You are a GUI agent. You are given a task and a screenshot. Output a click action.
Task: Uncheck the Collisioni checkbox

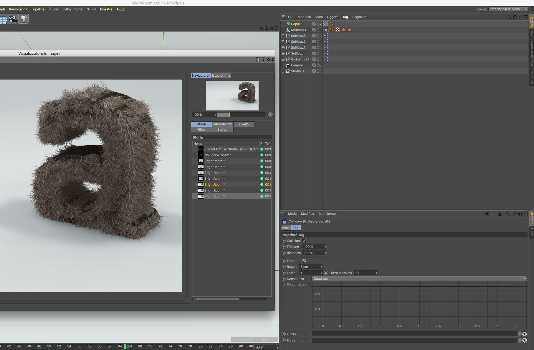pos(304,241)
